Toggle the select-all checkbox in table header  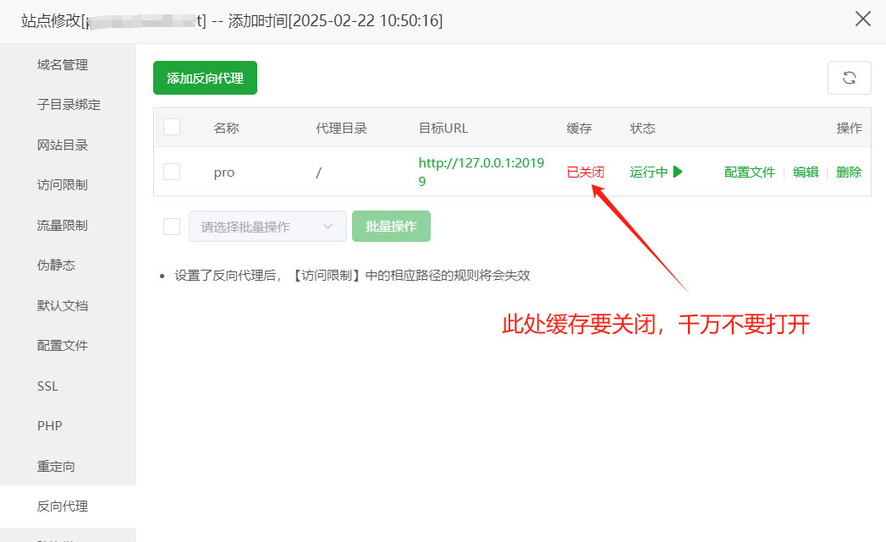point(172,127)
